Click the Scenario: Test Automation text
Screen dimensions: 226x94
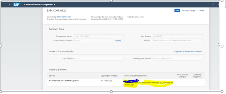click(67, 19)
